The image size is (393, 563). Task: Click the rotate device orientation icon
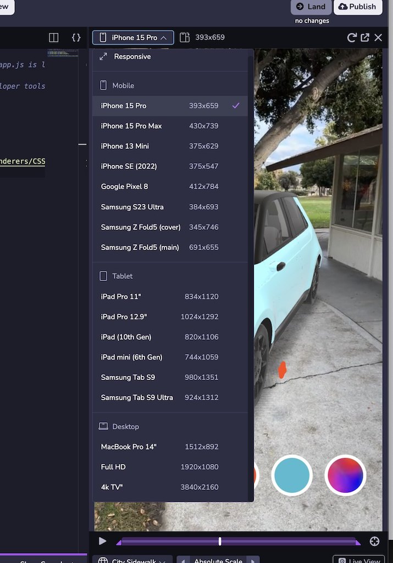pyautogui.click(x=185, y=37)
